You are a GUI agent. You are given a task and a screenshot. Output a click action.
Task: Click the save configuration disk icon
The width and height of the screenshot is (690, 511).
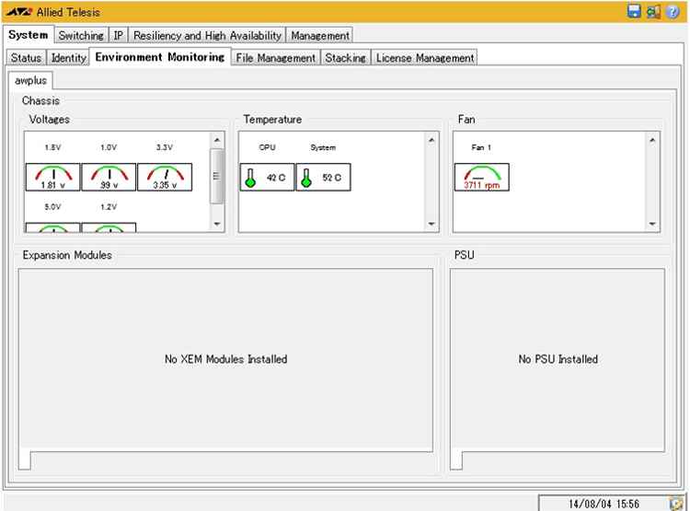click(x=634, y=12)
